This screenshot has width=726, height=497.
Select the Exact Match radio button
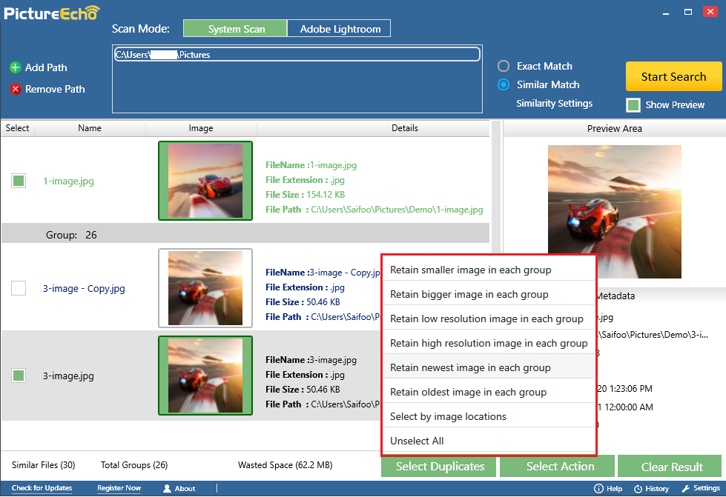[504, 66]
